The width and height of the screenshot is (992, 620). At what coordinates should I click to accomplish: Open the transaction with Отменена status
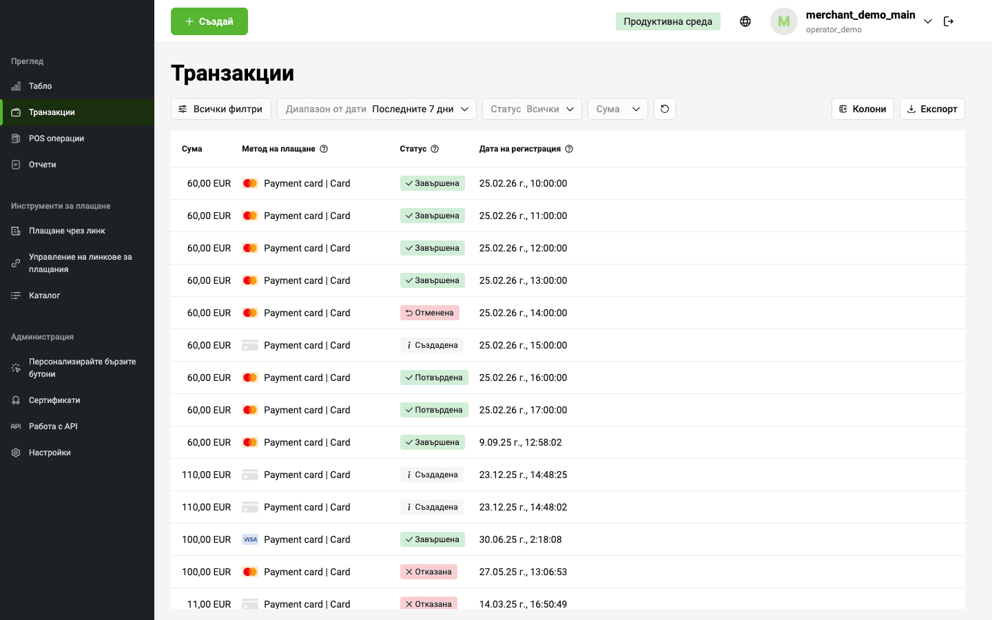pyautogui.click(x=429, y=313)
